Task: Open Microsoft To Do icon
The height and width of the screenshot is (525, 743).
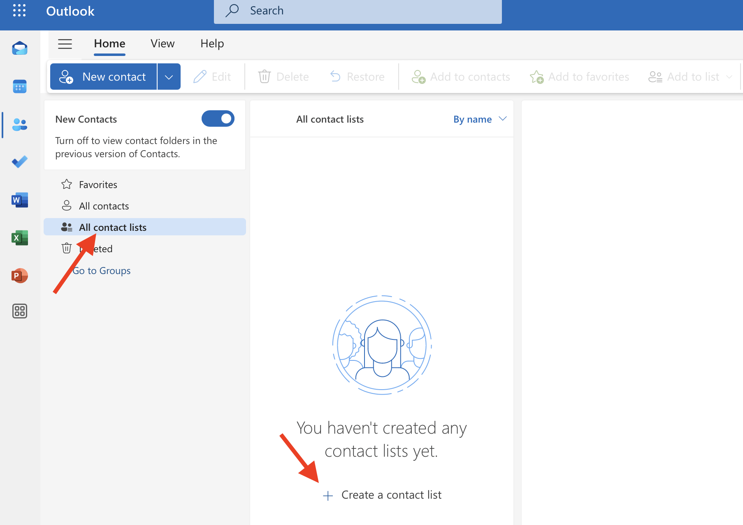Action: pos(19,162)
